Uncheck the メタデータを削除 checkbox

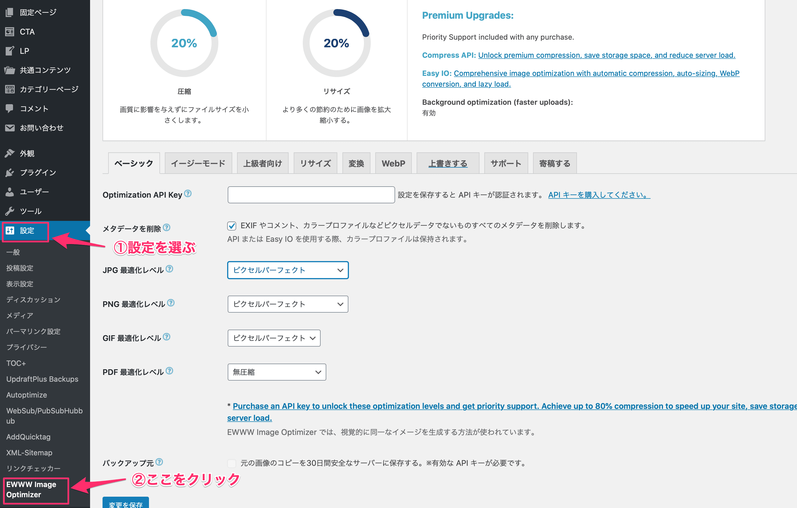[x=232, y=226]
